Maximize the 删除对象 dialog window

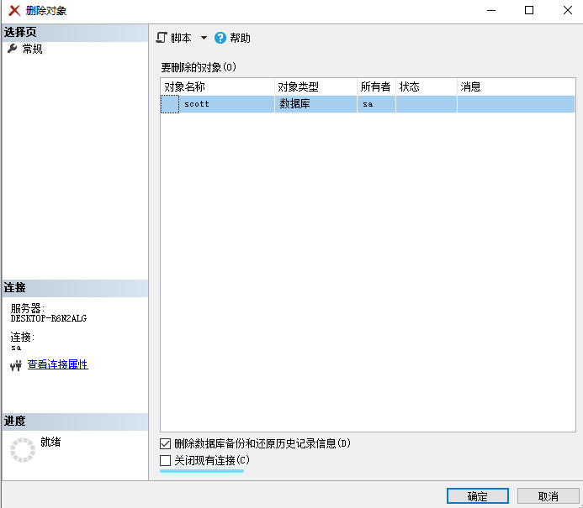point(529,10)
